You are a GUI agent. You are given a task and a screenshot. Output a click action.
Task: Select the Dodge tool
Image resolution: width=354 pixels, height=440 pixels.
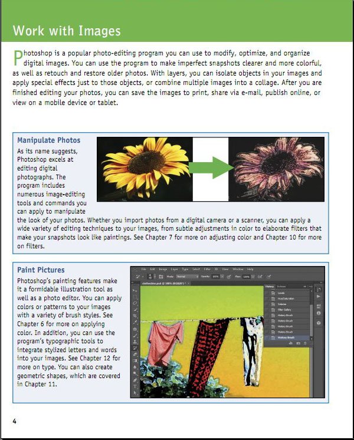coord(135,373)
